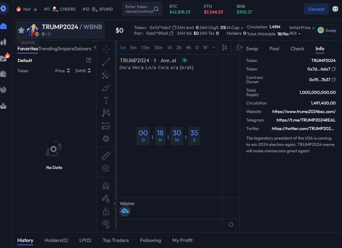
Task: Select the prediction and measurement tool
Action: [x=106, y=126]
